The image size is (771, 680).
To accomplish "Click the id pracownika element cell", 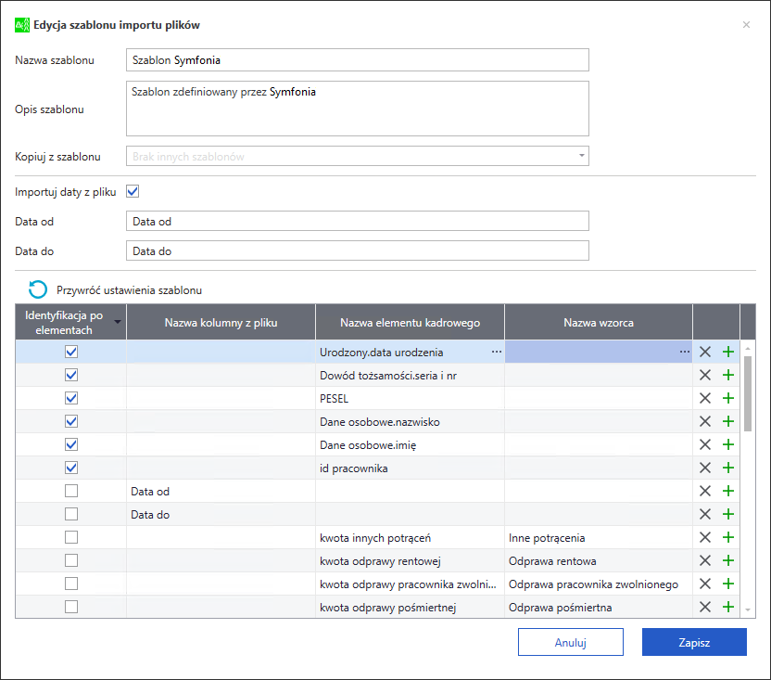I will 411,468.
